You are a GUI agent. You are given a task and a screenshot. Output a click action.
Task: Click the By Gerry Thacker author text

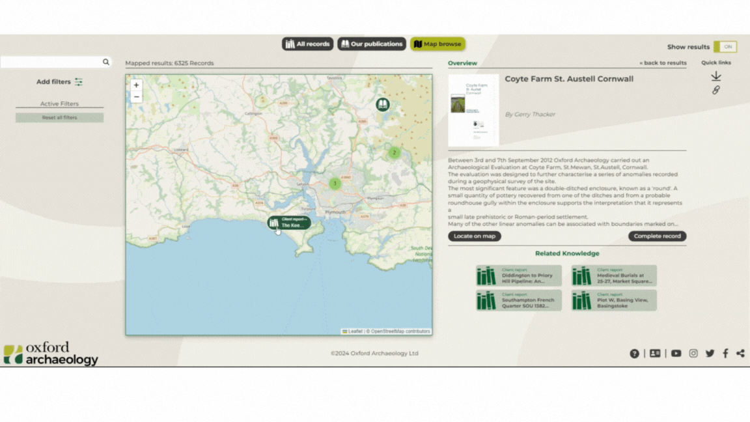pyautogui.click(x=530, y=115)
